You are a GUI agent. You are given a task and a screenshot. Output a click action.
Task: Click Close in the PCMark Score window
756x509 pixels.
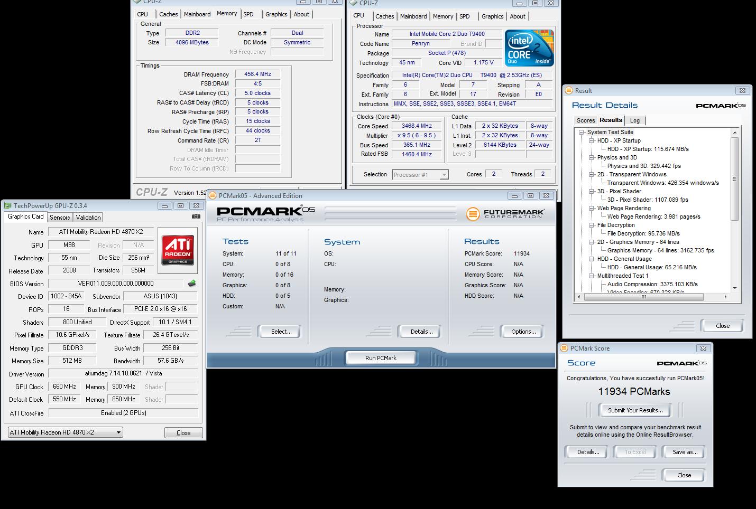684,475
